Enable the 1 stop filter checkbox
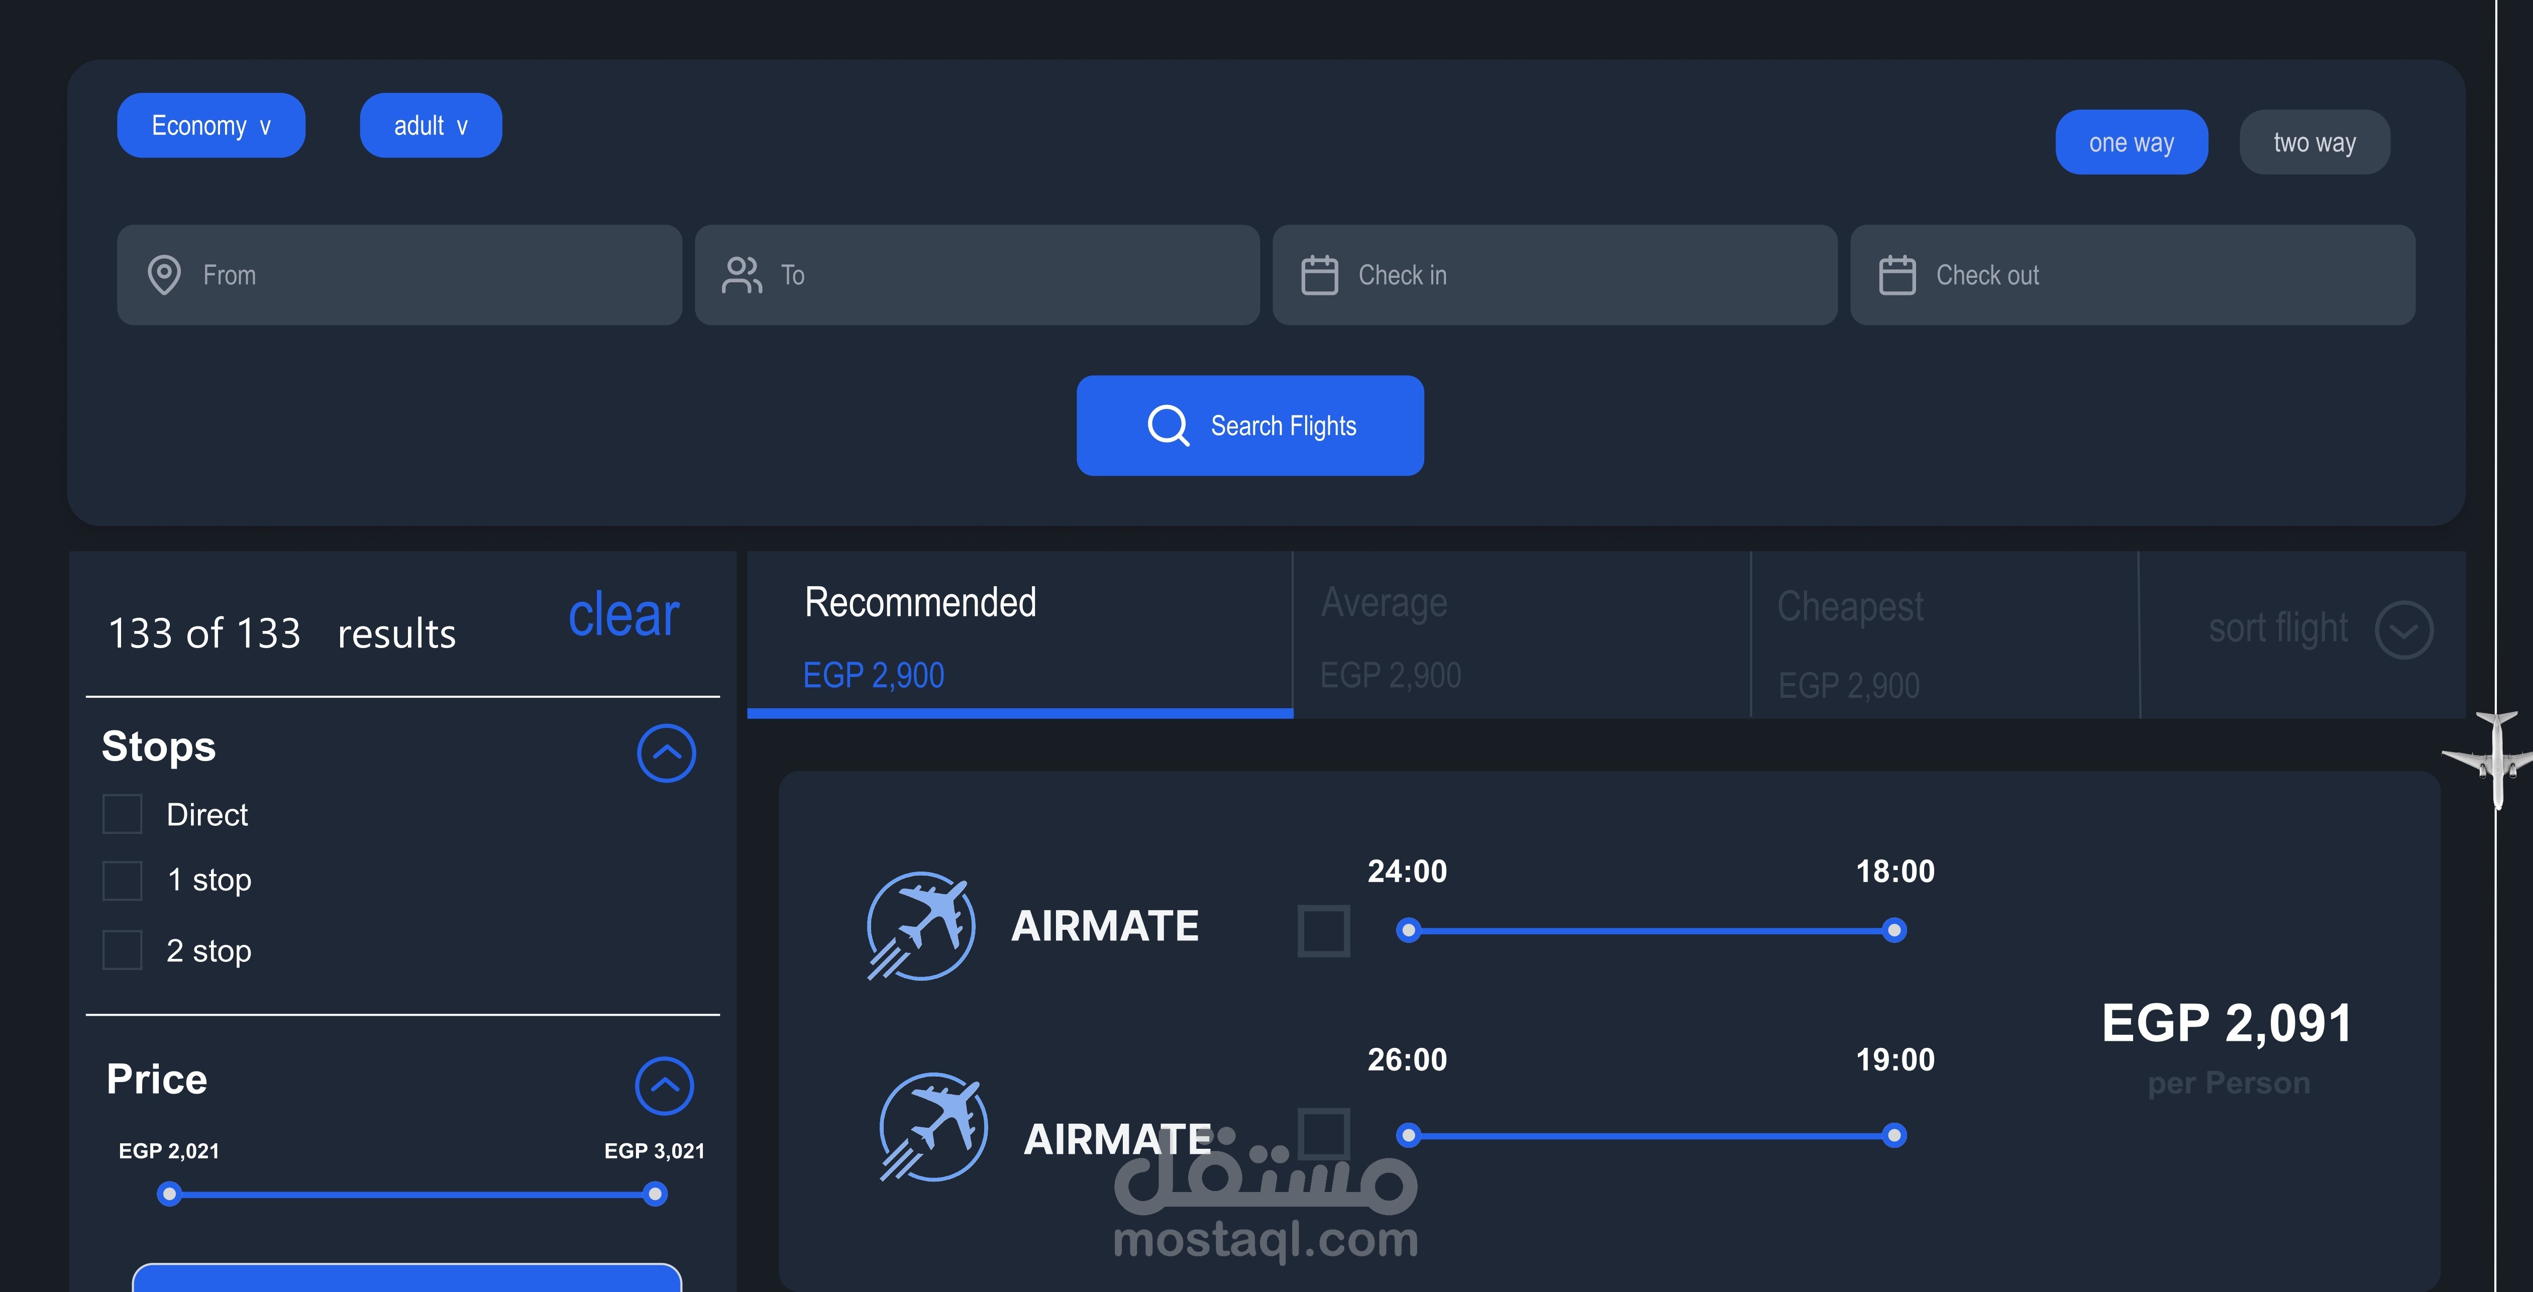This screenshot has width=2533, height=1292. 123,880
